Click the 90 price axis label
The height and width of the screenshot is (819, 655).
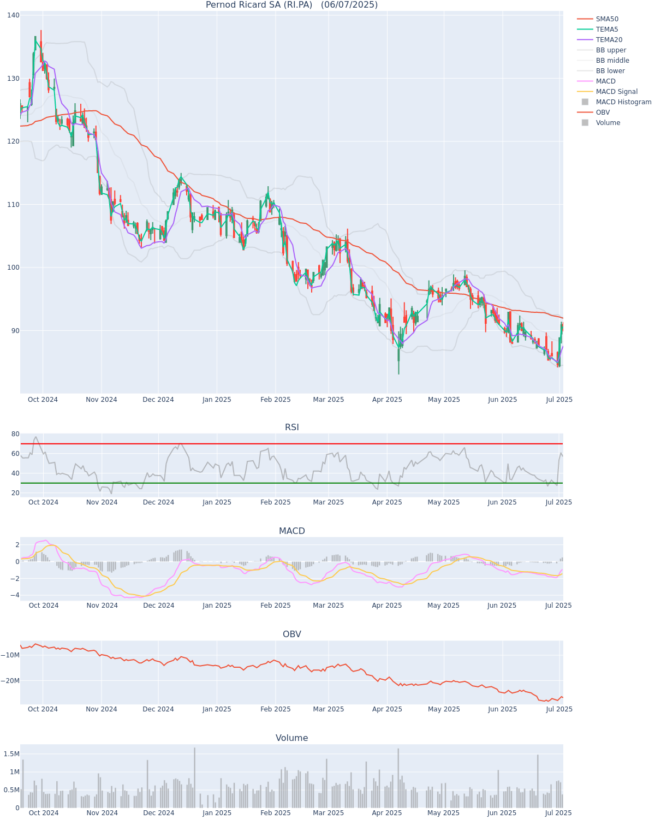tap(15, 331)
